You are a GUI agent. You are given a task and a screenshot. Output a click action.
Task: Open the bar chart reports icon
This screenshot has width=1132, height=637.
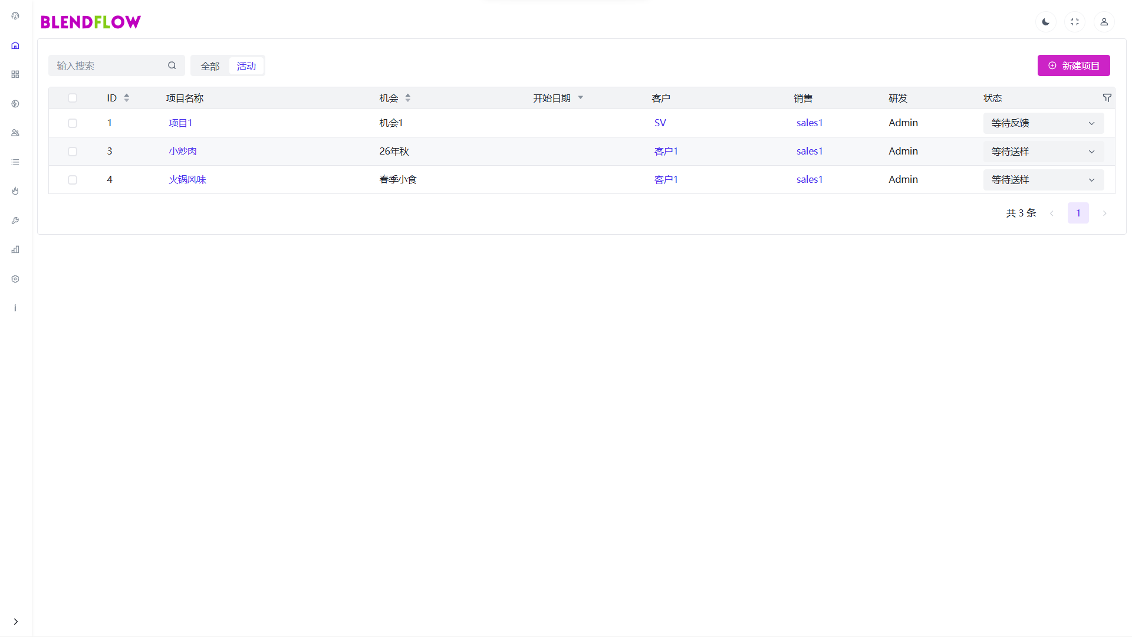(x=15, y=249)
